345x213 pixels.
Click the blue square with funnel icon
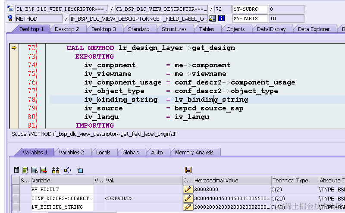pyautogui.click(x=80, y=170)
